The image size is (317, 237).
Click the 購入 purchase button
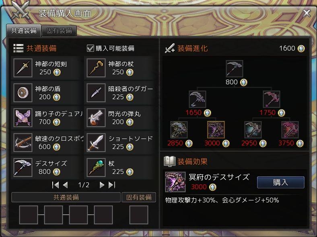point(281,182)
